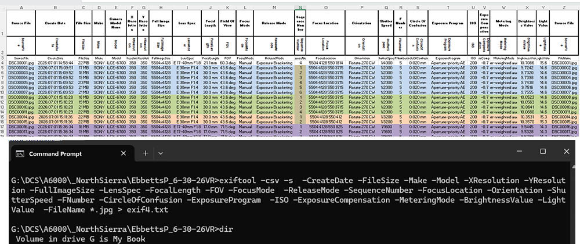Click row 5 header number
The image size is (580, 244).
point(3,68)
